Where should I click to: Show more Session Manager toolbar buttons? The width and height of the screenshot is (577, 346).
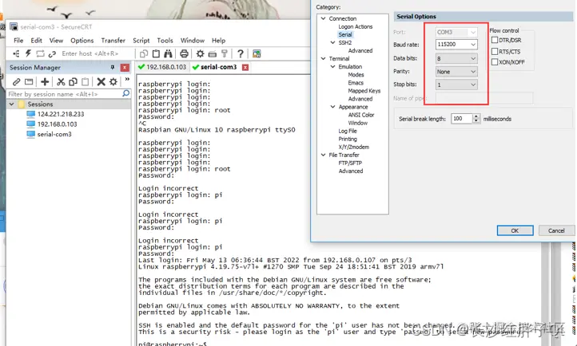(x=127, y=80)
